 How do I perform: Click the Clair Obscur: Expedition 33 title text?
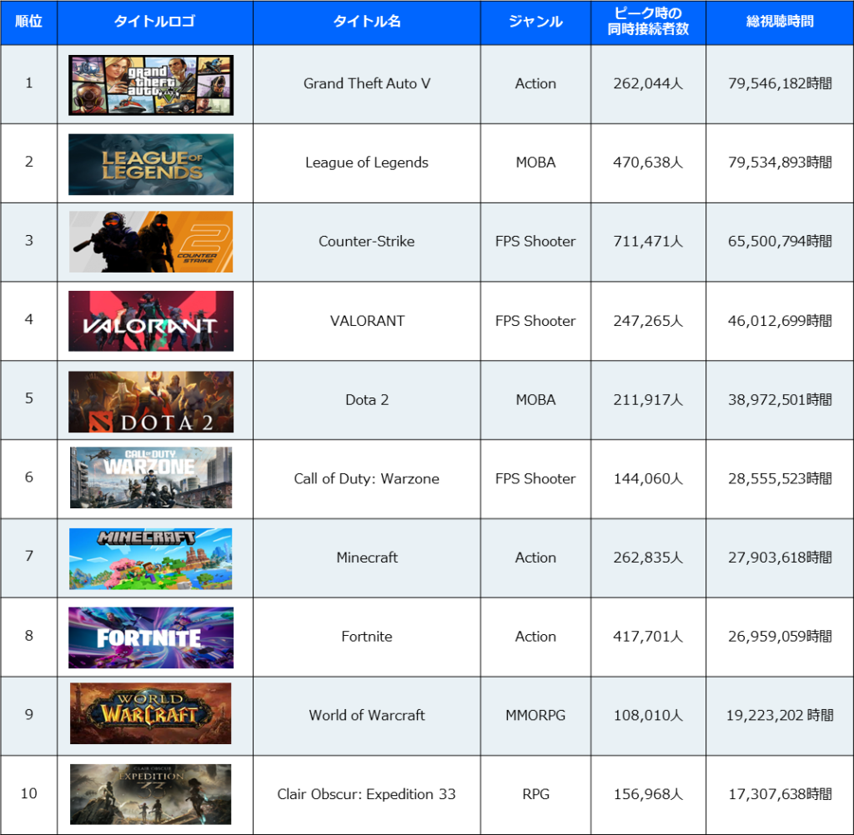[x=367, y=794]
